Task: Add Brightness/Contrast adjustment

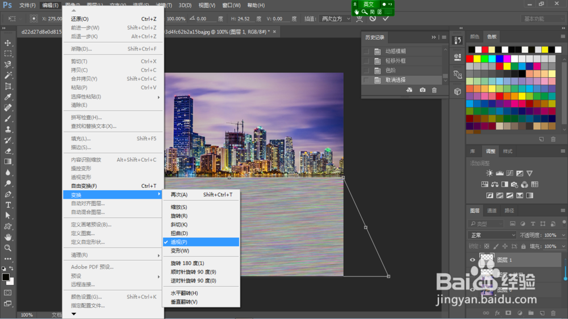Action: [x=490, y=173]
